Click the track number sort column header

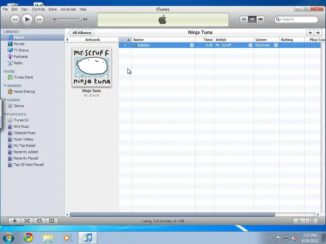[x=125, y=40]
